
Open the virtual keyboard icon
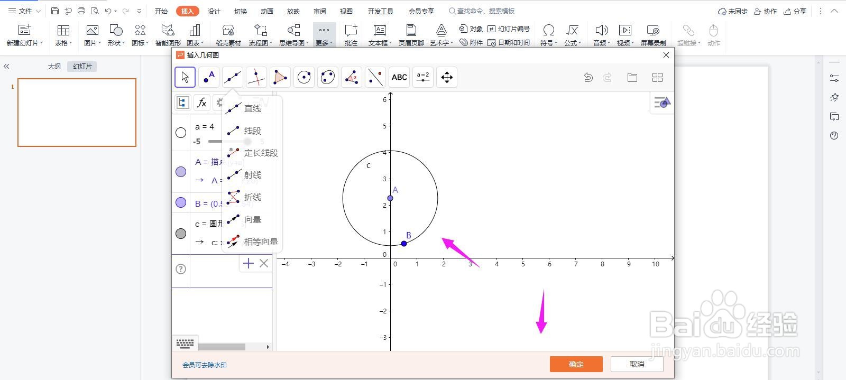(185, 344)
